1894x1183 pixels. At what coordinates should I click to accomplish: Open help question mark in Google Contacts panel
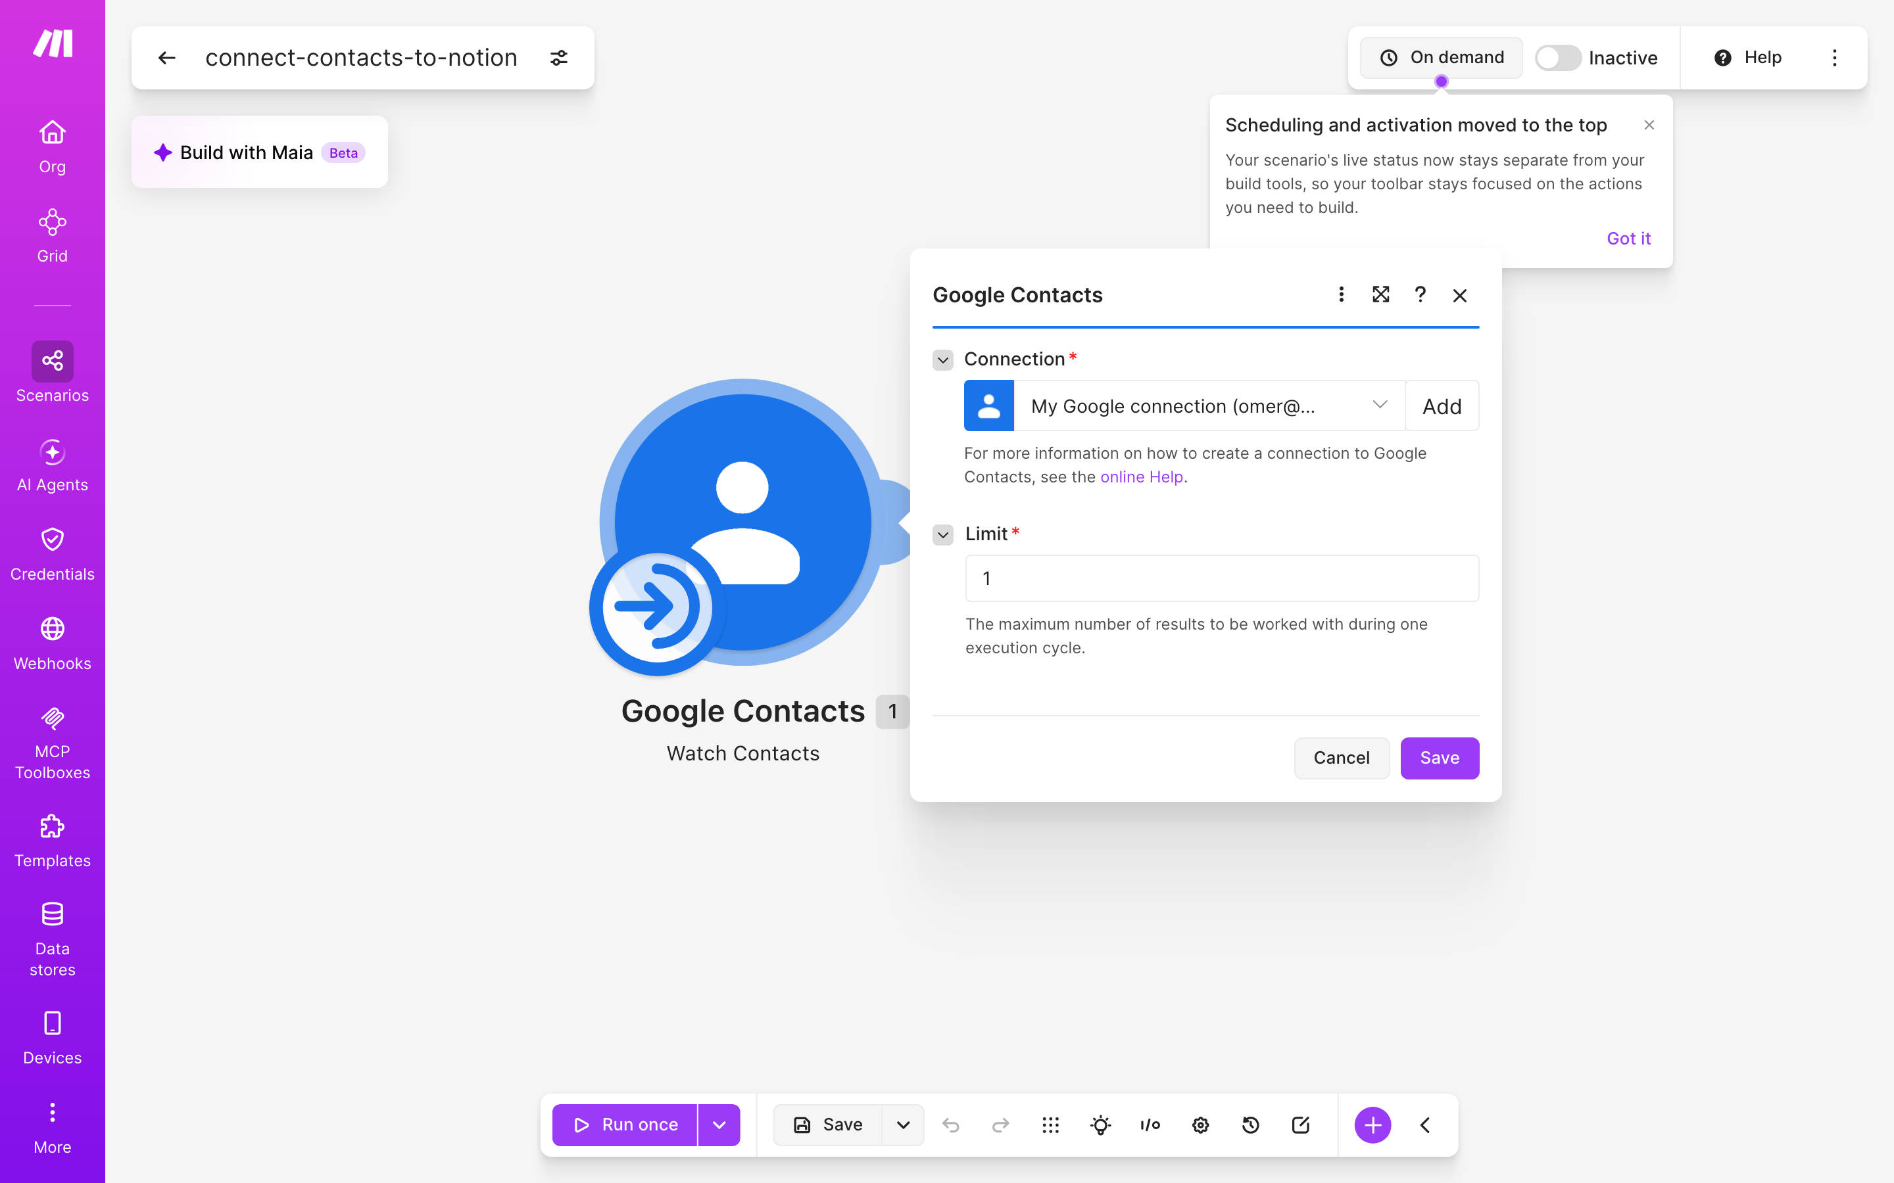click(x=1420, y=295)
